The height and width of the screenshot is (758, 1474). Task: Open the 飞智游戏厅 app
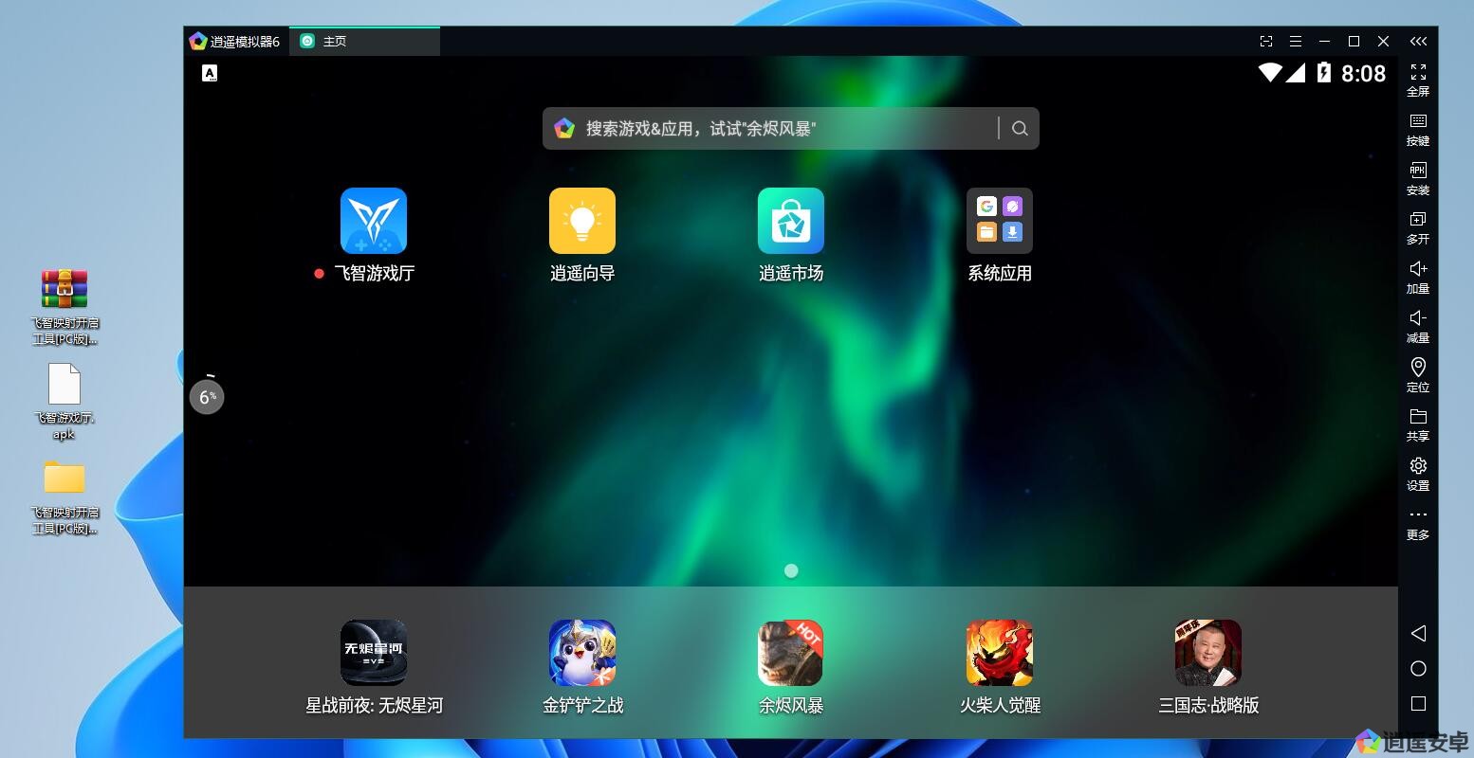373,221
